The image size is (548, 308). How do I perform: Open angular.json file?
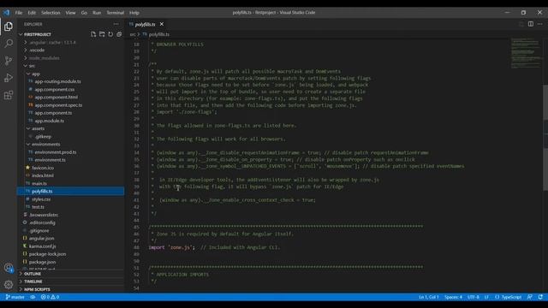pos(42,239)
